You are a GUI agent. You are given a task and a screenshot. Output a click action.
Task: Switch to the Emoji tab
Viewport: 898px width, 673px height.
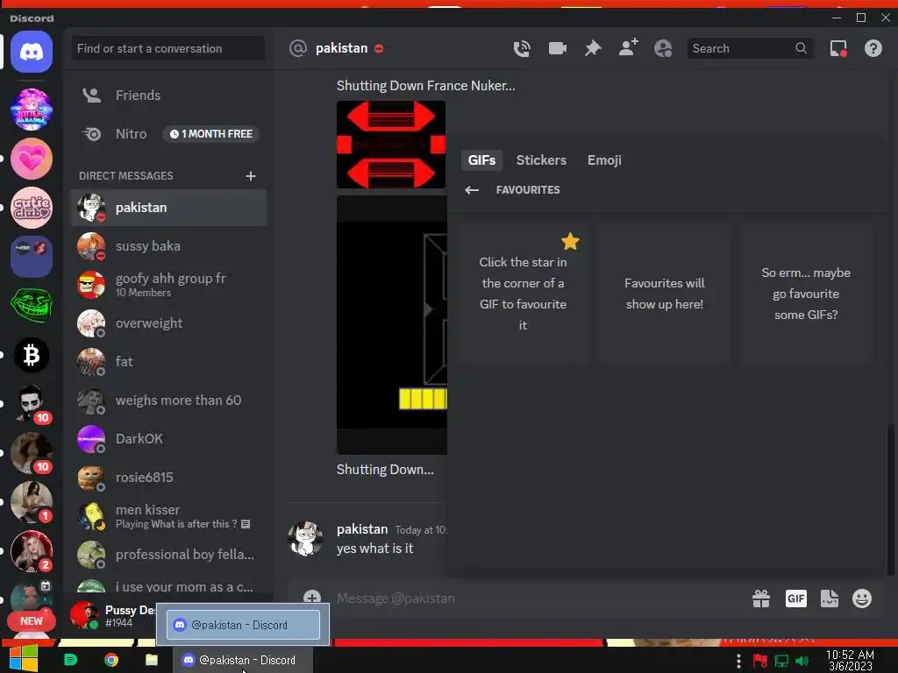tap(604, 160)
